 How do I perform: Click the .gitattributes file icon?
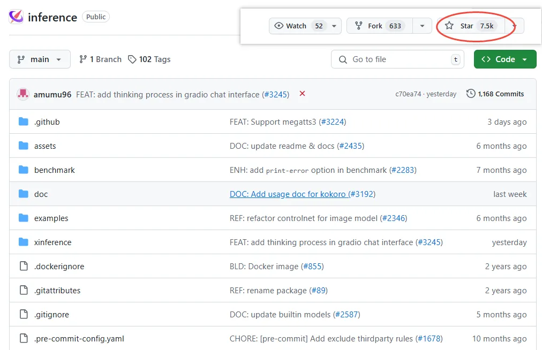pyautogui.click(x=24, y=290)
